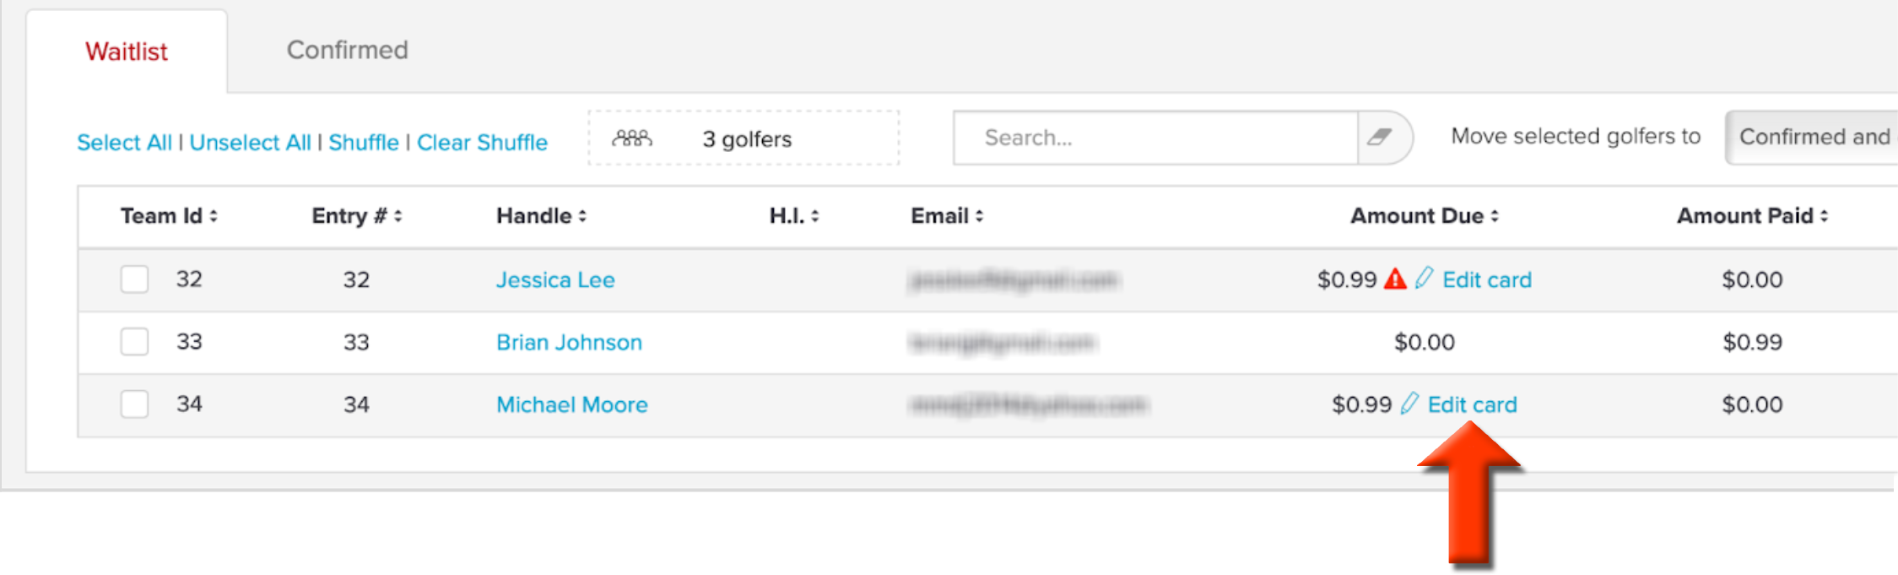Click pencil icon in Michael Moore's row
The height and width of the screenshot is (575, 1898).
pyautogui.click(x=1409, y=404)
